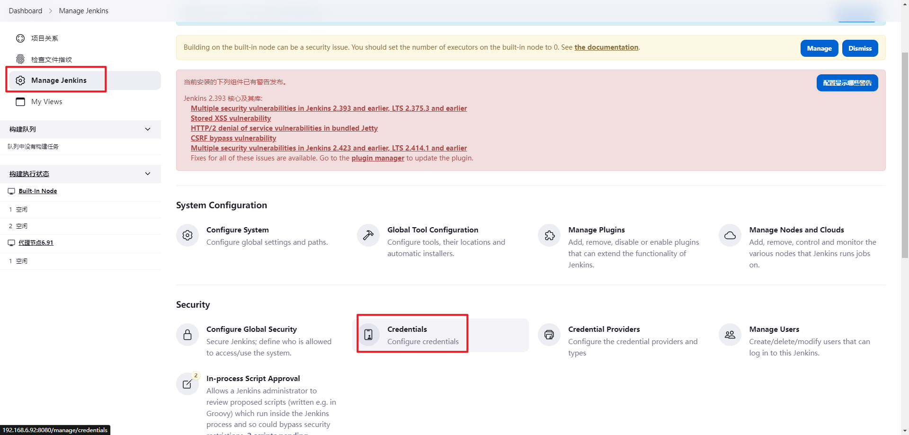Click Manage Jenkins breadcrumb
909x435 pixels.
tap(83, 10)
